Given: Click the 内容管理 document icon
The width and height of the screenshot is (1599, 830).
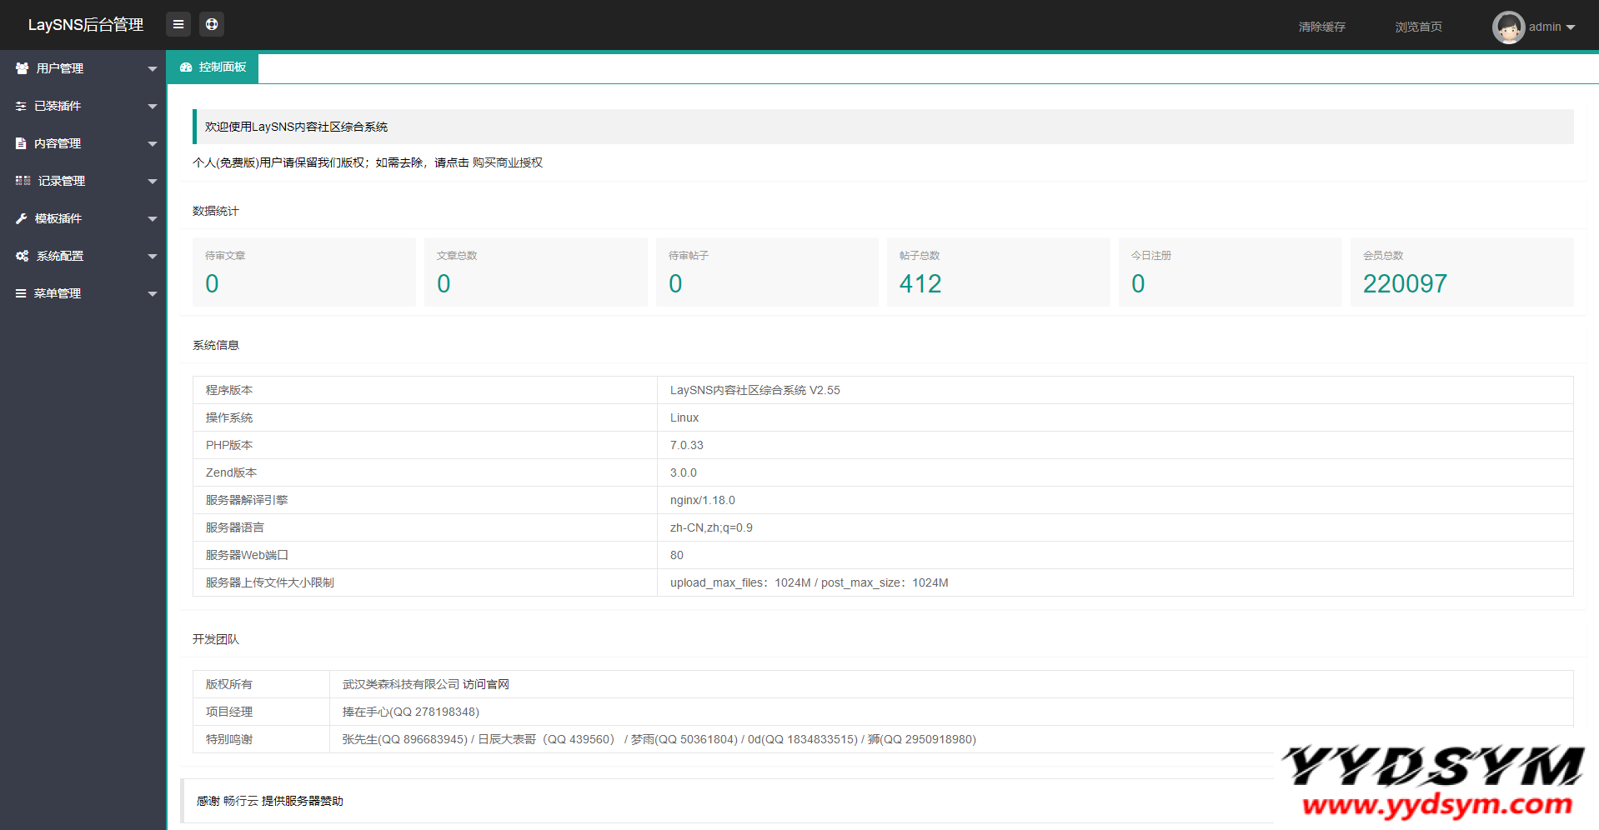Looking at the screenshot, I should coord(22,143).
